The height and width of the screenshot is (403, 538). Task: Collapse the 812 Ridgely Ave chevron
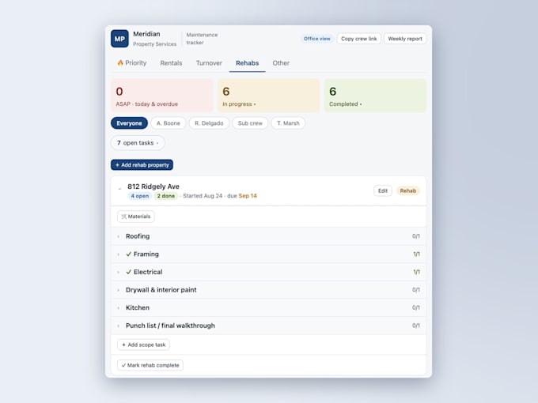click(119, 189)
